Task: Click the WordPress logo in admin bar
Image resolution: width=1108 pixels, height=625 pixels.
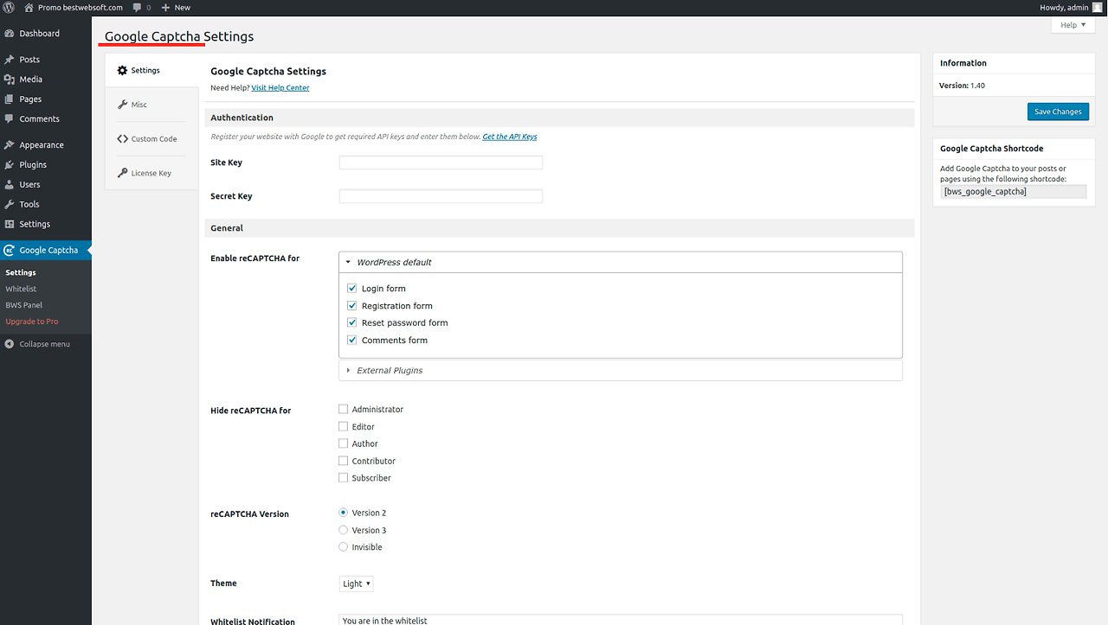Action: click(9, 7)
